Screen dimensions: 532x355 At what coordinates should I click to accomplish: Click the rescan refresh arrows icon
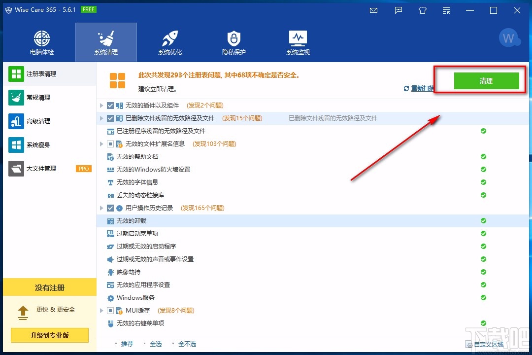click(x=406, y=88)
